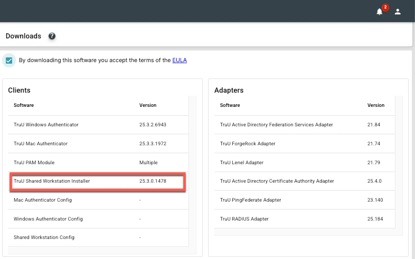Click the Clients panel heading
Screen dimensions: 415x259
pos(19,91)
